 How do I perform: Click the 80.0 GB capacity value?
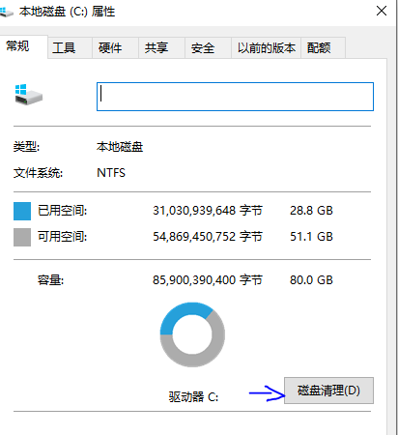click(x=311, y=280)
